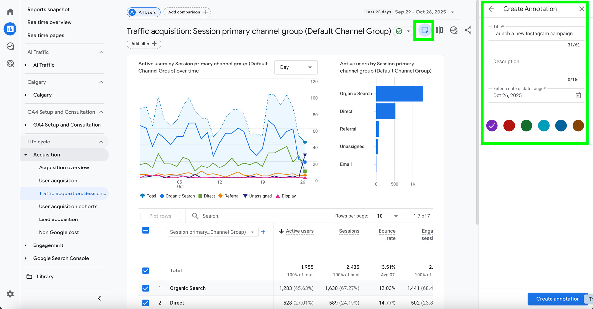
Task: Select the red annotation color swatch
Action: [509, 125]
